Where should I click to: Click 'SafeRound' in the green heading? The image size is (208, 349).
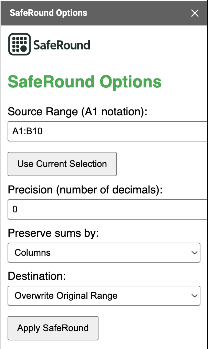(x=51, y=82)
